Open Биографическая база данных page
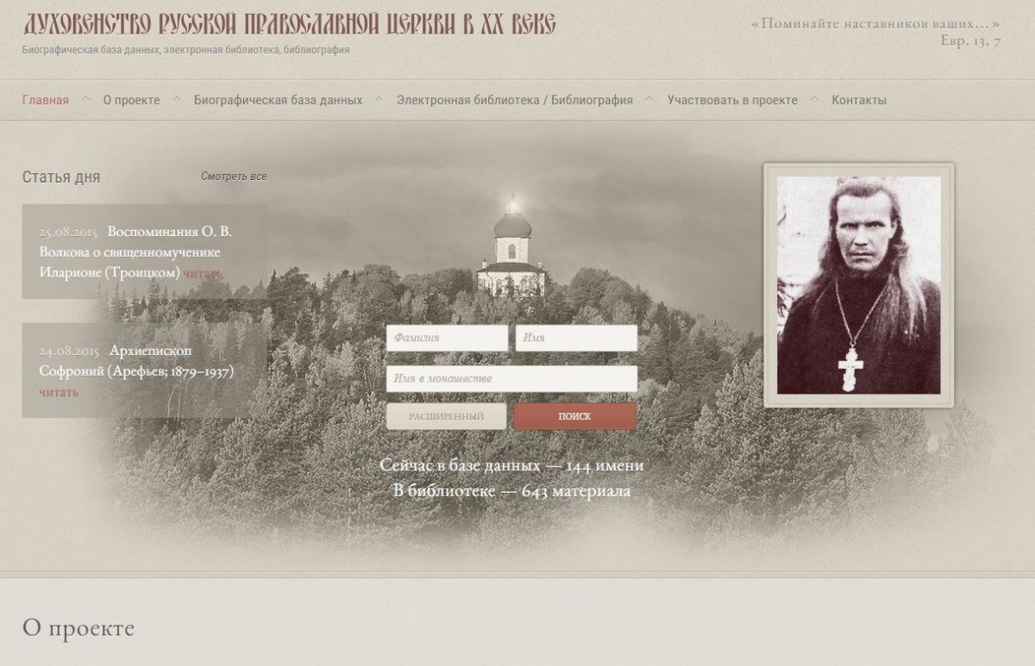 pos(278,100)
